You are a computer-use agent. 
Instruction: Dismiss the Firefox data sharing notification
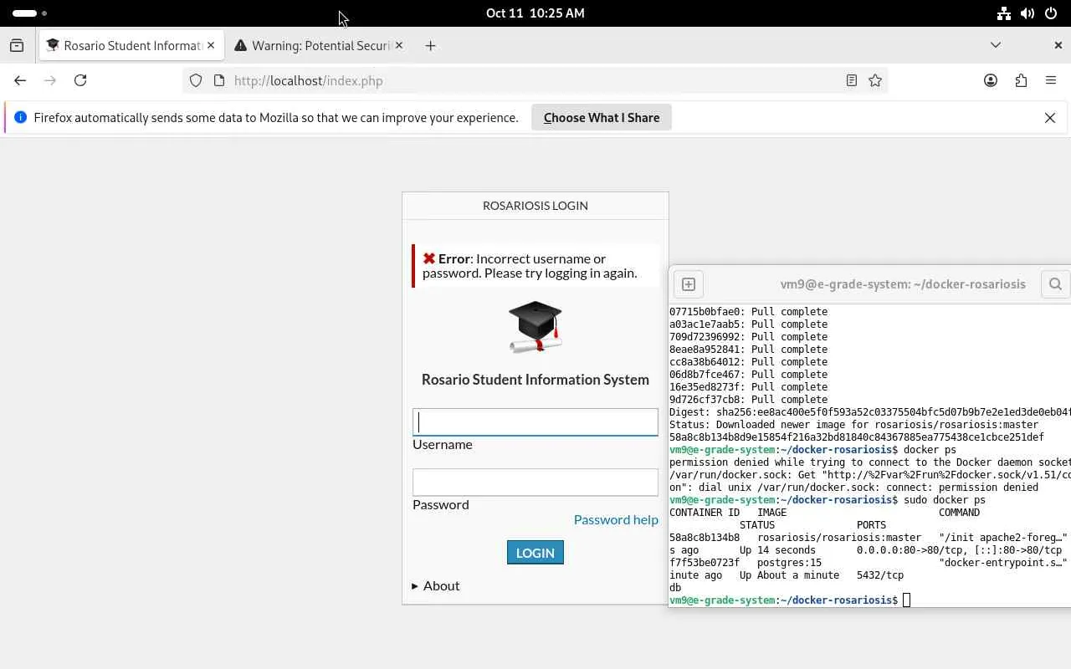tap(1050, 118)
